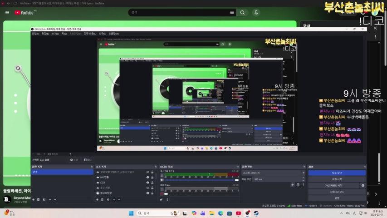Open Microsoft Edge from taskbar
387x218 pixels.
220,213
